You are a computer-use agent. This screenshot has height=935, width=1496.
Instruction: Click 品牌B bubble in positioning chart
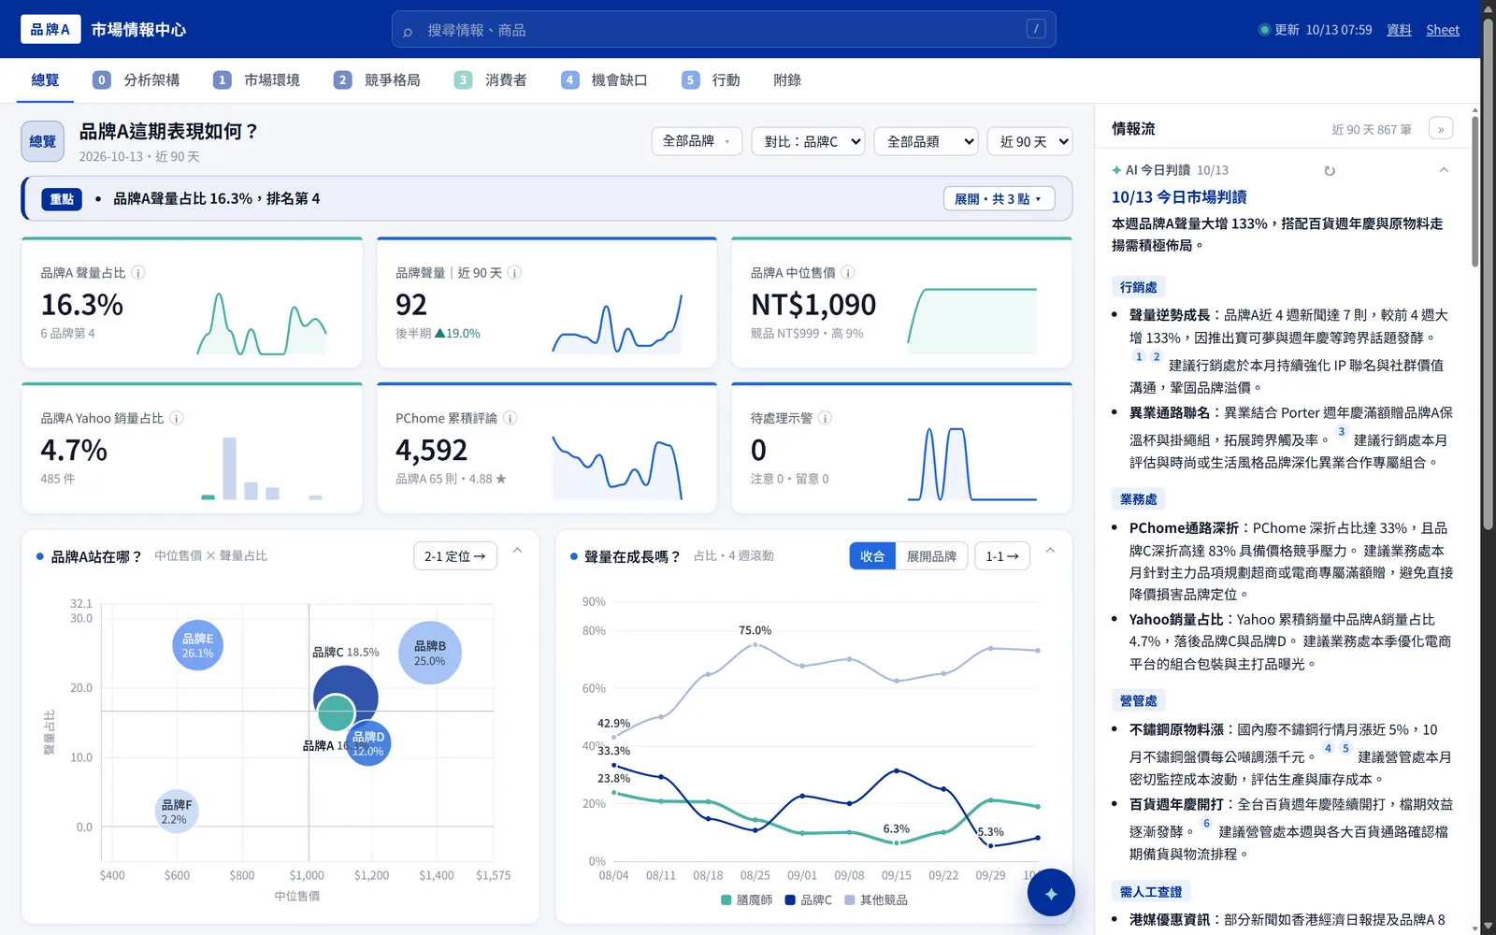(x=430, y=653)
